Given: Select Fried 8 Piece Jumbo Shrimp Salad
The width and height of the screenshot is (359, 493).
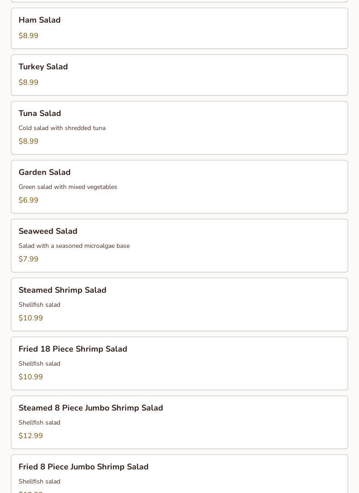Looking at the screenshot, I should (x=83, y=467).
